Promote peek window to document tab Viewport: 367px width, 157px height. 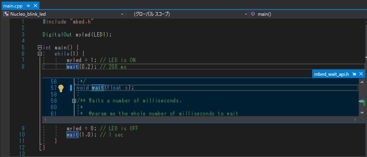(x=354, y=74)
